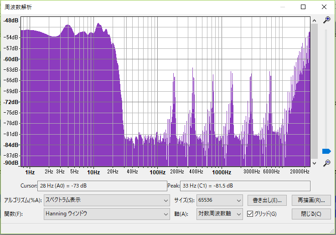Click the -60dB label on the level axis
336x235 pixels.
(x=11, y=59)
